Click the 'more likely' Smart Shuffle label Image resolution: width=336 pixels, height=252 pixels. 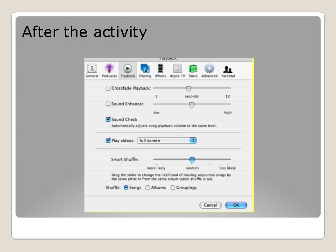(156, 168)
